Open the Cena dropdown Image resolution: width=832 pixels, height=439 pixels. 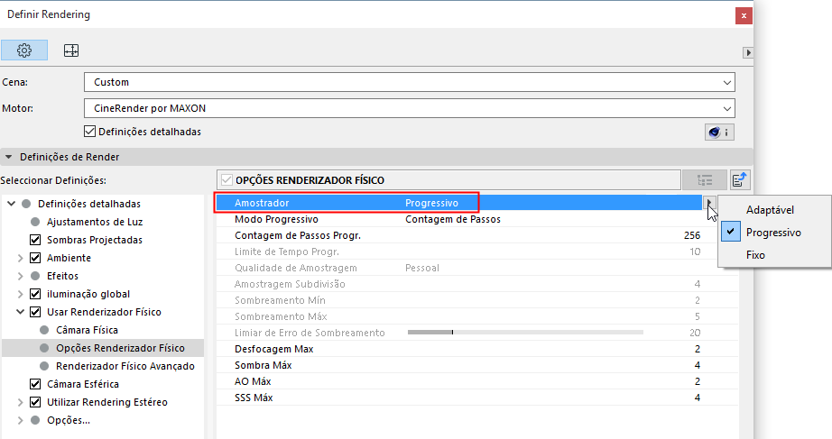click(x=410, y=82)
